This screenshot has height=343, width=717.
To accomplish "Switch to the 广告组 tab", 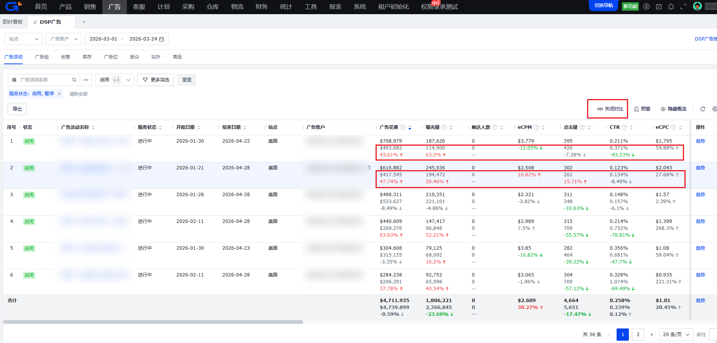I will point(42,57).
